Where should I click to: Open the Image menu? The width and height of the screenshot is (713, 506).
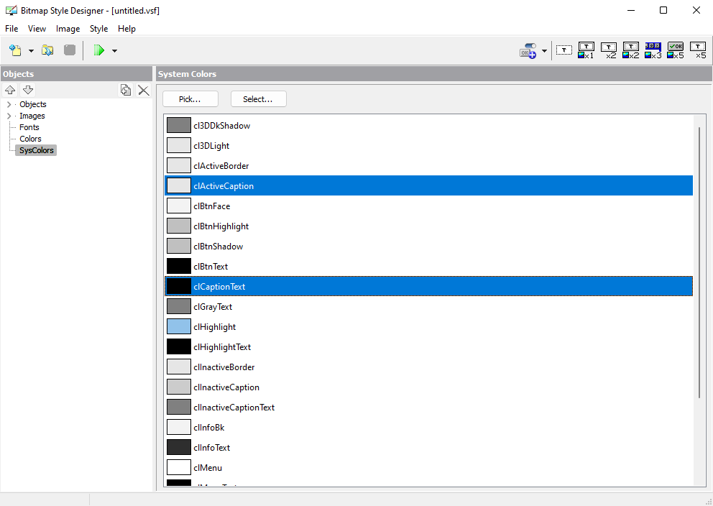pos(68,29)
